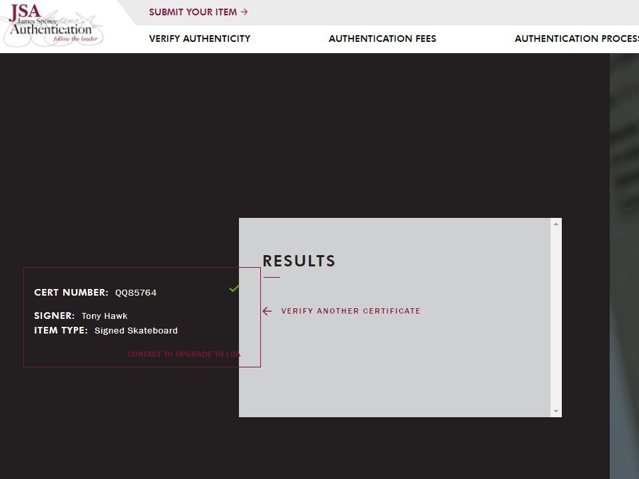Select the cert number QQ85764 text
Image resolution: width=639 pixels, height=479 pixels.
[136, 293]
